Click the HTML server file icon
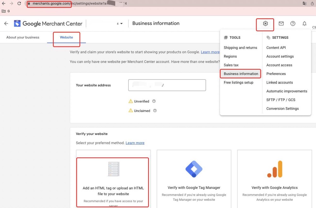This screenshot has height=208, width=316. (113, 169)
